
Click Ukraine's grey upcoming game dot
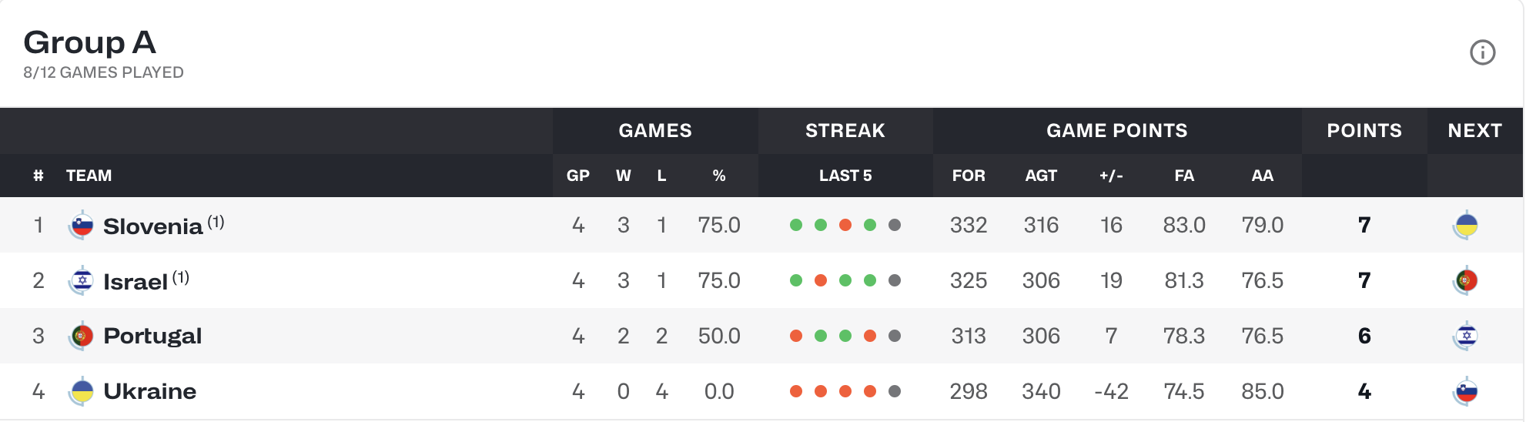pyautogui.click(x=895, y=392)
